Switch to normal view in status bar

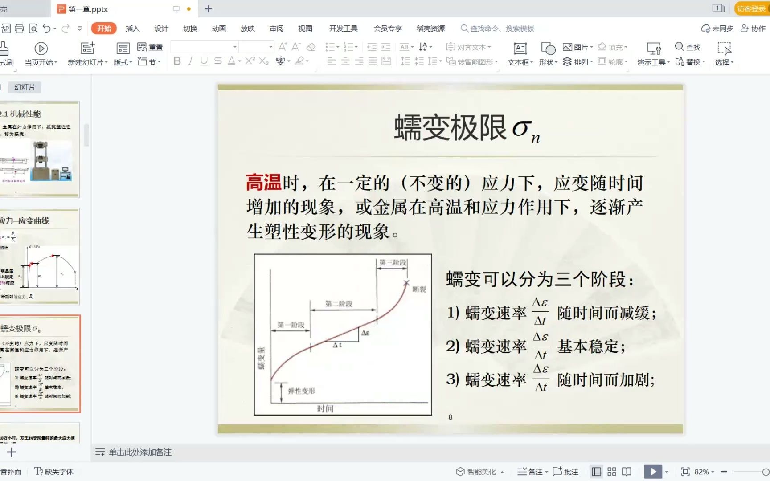click(597, 472)
